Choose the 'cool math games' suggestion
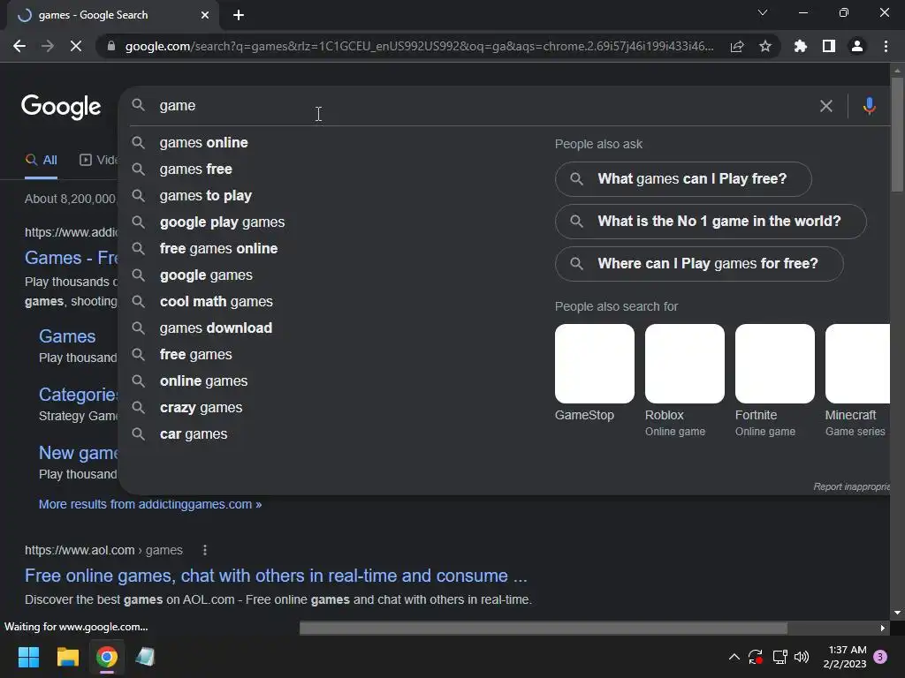The height and width of the screenshot is (678, 905). [217, 302]
